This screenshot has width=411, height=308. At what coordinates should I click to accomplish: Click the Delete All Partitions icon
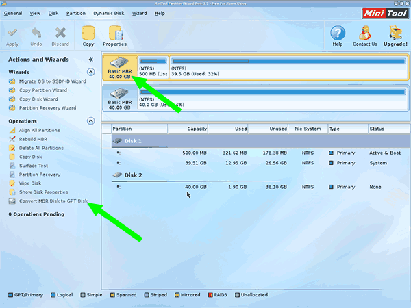(12, 148)
